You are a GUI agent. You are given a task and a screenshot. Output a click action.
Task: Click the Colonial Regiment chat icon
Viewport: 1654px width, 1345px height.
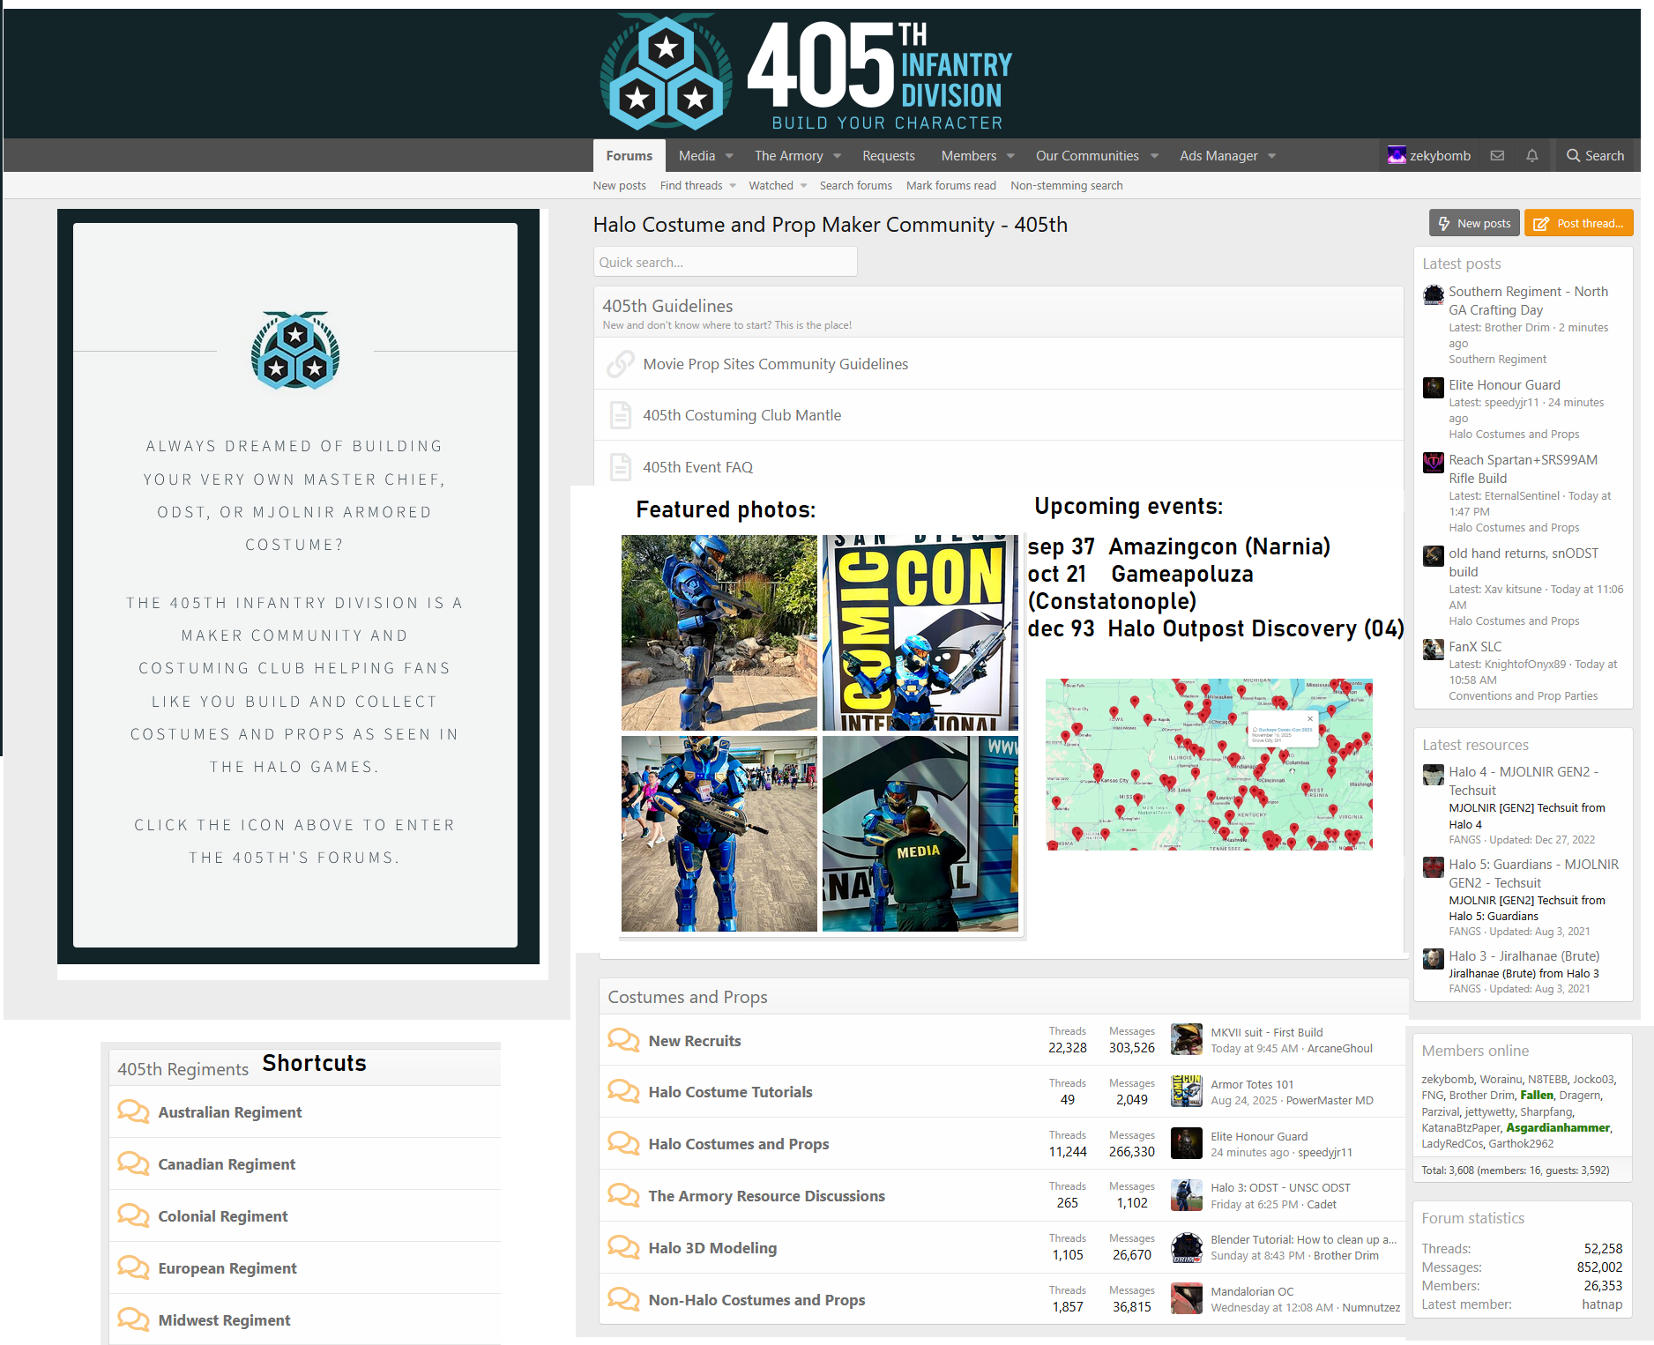[133, 1216]
